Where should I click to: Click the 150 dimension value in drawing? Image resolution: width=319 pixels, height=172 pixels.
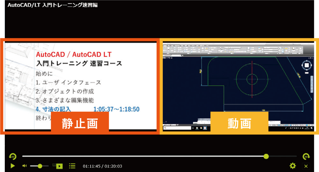[x=264, y=110]
